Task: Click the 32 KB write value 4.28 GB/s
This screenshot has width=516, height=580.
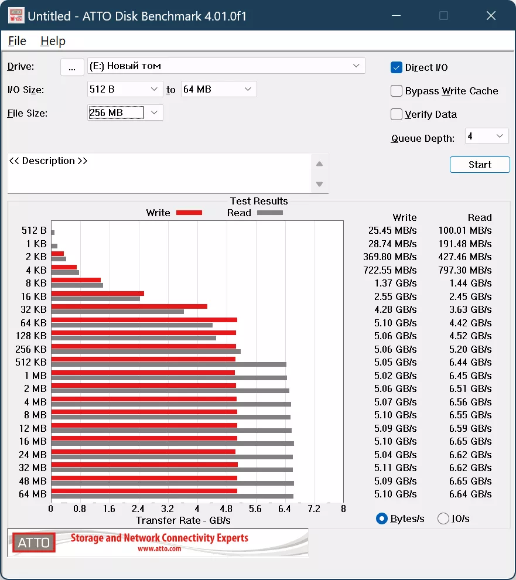Action: (395, 309)
